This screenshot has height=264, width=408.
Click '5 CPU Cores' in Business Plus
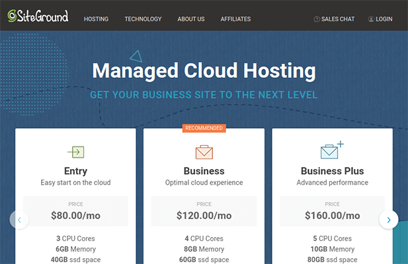pyautogui.click(x=332, y=238)
